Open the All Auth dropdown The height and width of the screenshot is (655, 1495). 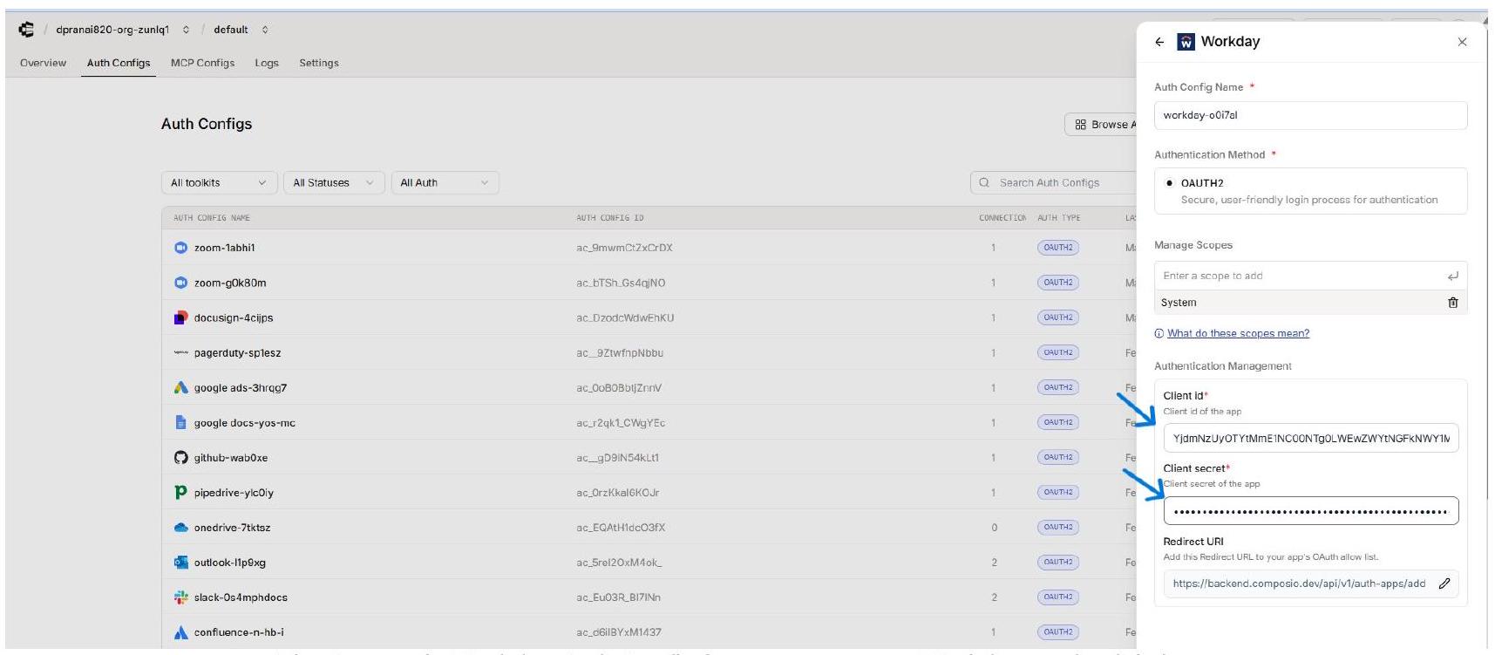pyautogui.click(x=445, y=182)
